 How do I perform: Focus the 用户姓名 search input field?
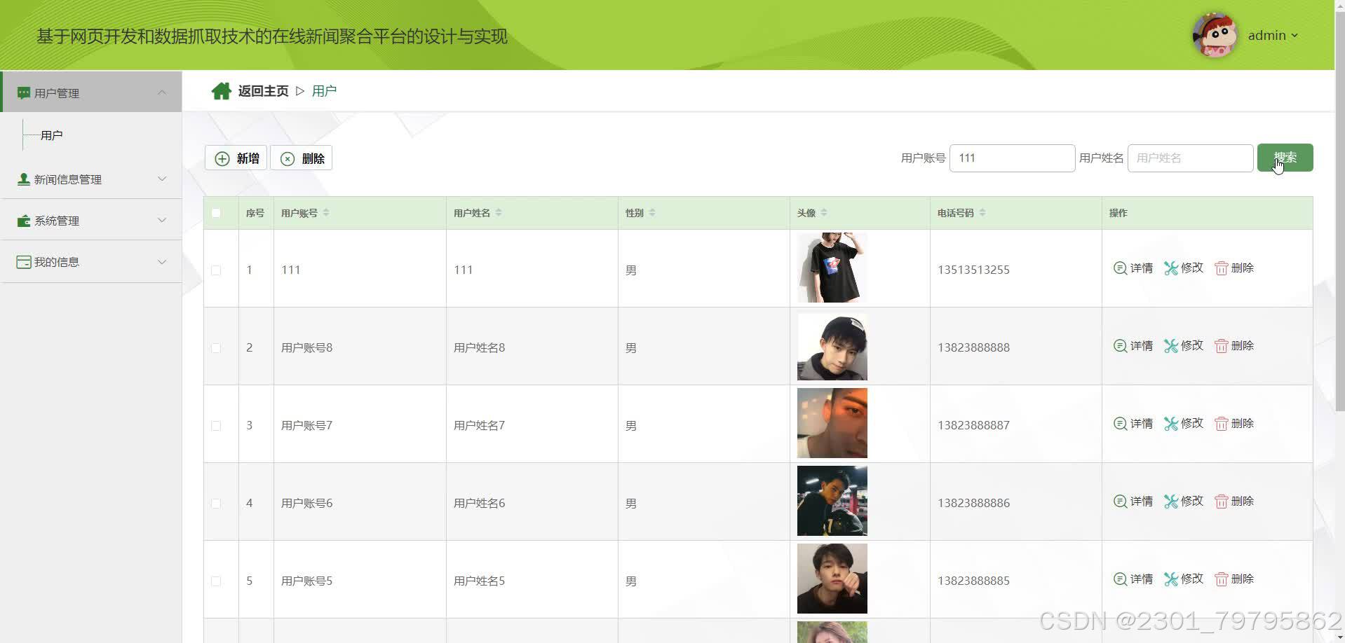(x=1190, y=158)
